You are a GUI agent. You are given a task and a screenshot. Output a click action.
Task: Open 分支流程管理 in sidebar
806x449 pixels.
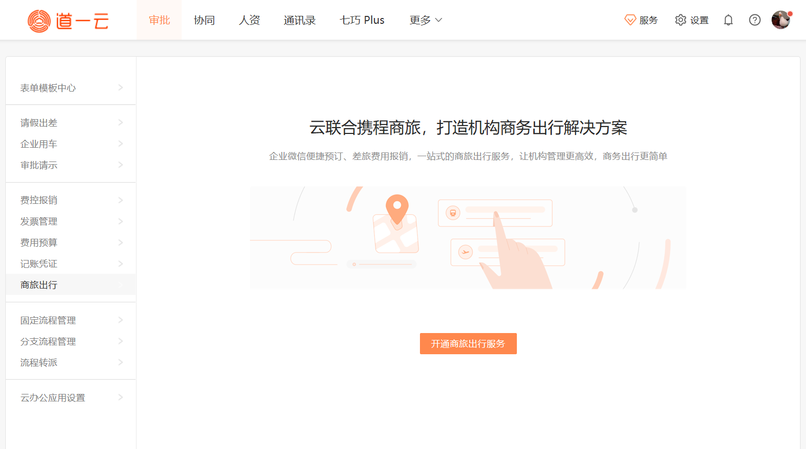point(71,341)
